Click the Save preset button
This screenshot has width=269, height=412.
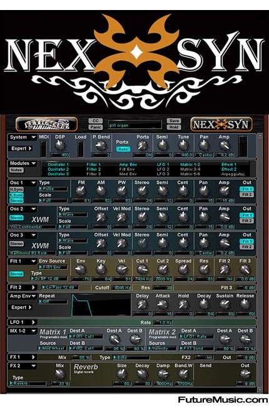click(x=174, y=121)
